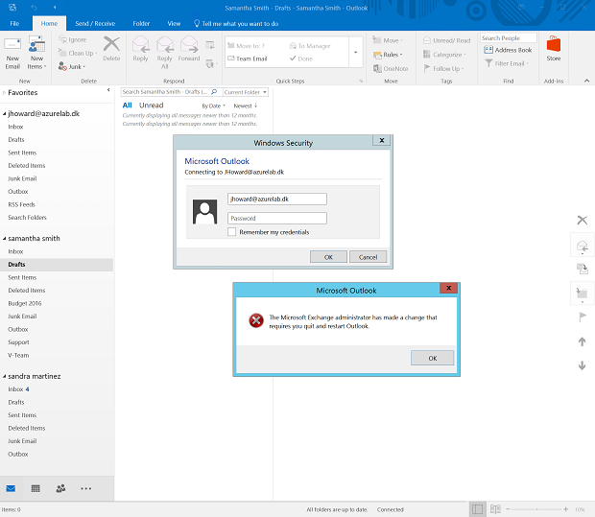The image size is (595, 517).
Task: Click the username field in Windows Security
Action: (x=277, y=199)
